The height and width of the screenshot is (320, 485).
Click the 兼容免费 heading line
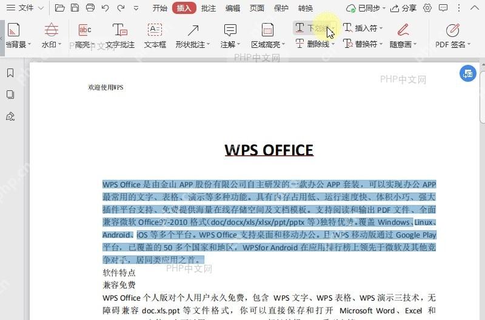[119, 285]
